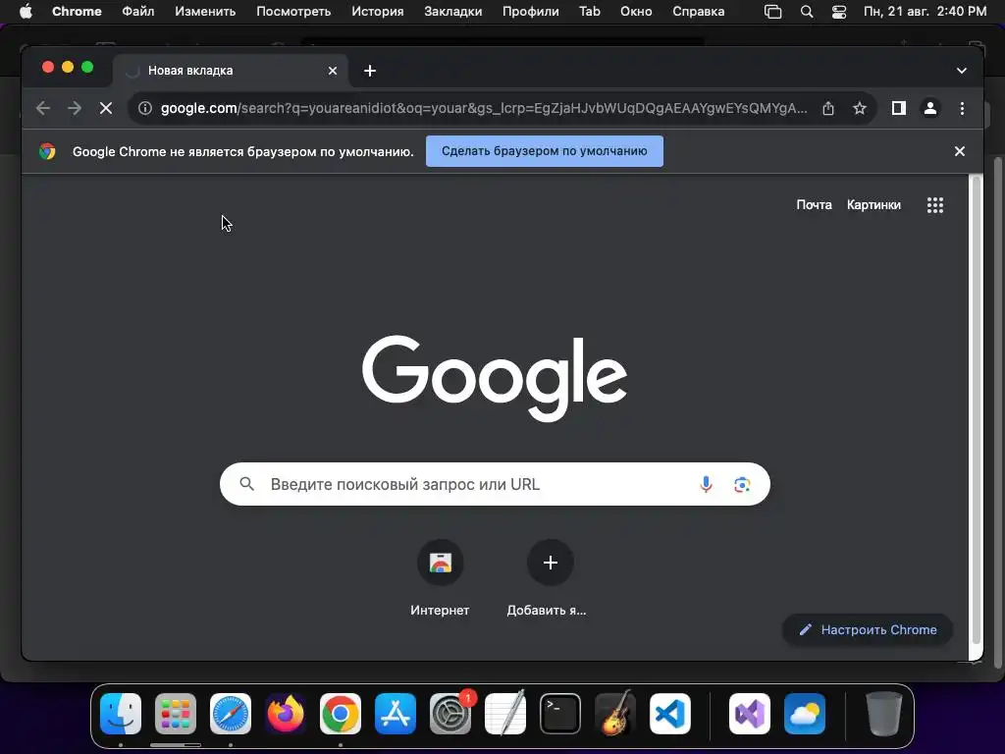Open the История menu

point(378,12)
